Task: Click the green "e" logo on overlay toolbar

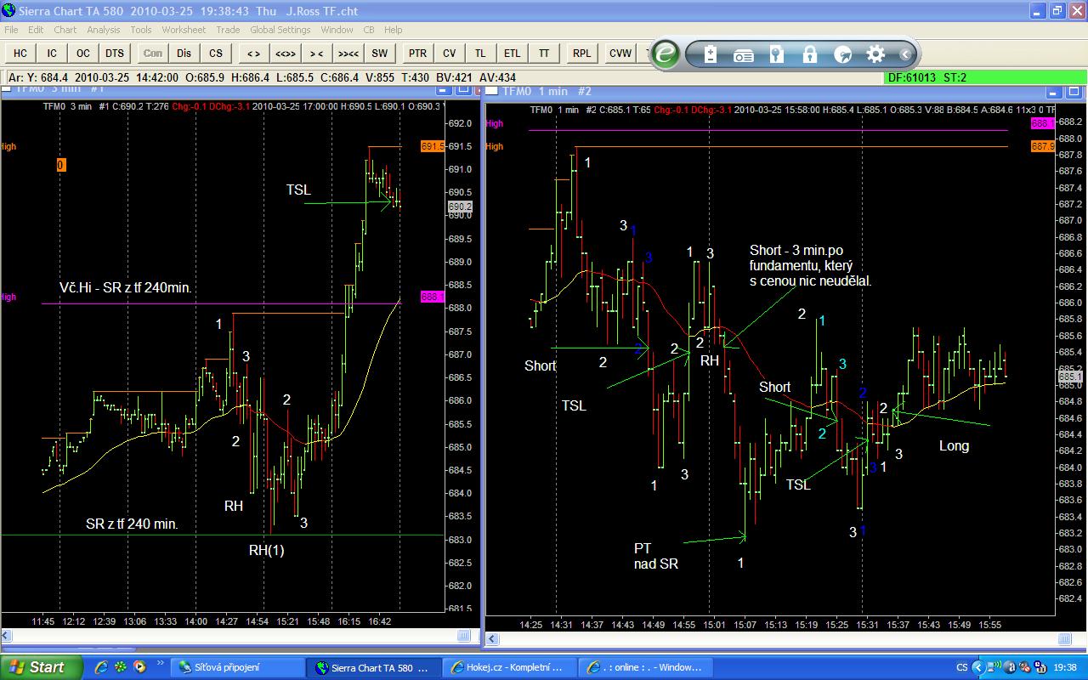Action: click(666, 54)
